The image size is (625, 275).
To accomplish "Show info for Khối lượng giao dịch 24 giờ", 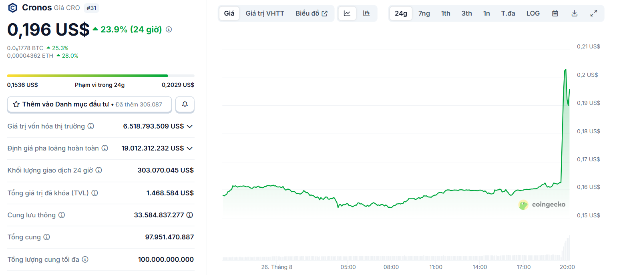I will 98,171.
